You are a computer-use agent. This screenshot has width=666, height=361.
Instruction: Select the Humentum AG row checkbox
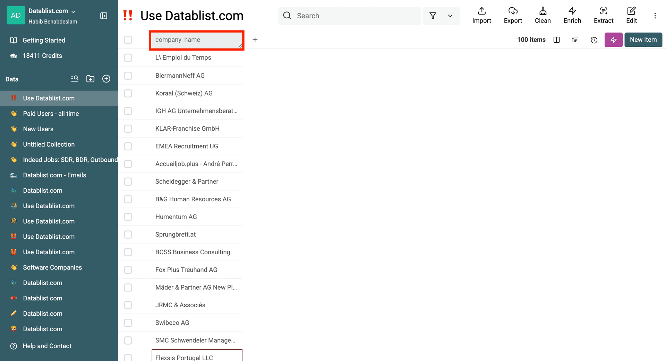pyautogui.click(x=128, y=217)
